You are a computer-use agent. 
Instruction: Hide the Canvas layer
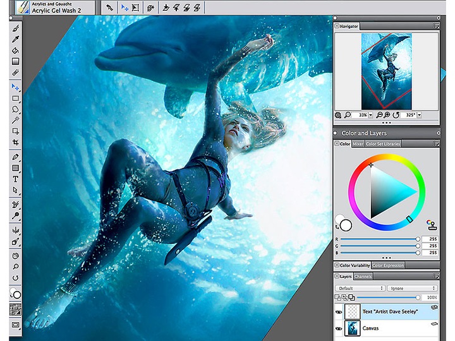(x=339, y=328)
